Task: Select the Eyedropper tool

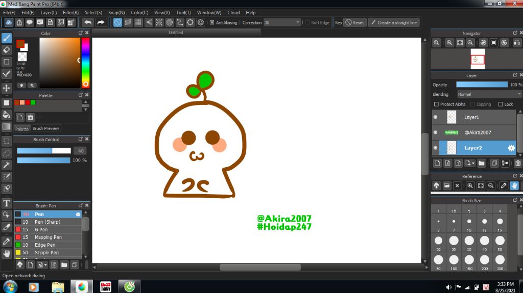Action: pos(7,242)
